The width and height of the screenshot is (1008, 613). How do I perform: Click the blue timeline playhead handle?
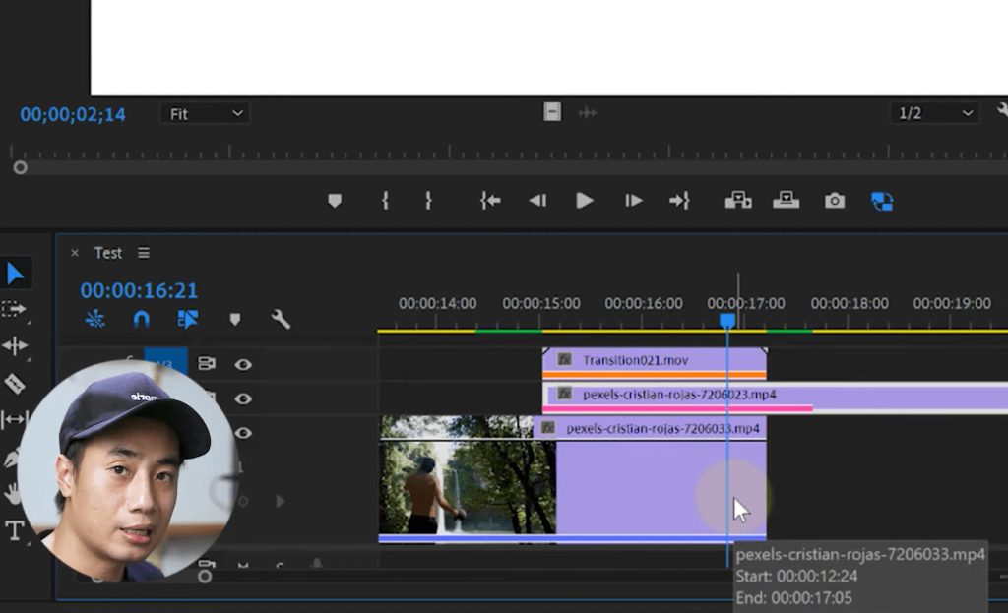[x=727, y=321]
